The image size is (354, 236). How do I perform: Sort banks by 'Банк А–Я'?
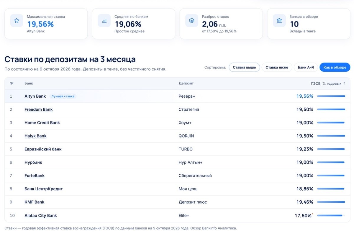pos(306,67)
